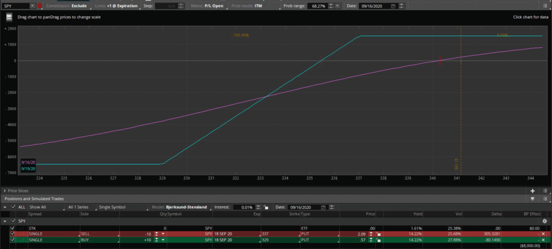
Task: Open quantity dropdown arrow on BUY row
Action: [163, 240]
